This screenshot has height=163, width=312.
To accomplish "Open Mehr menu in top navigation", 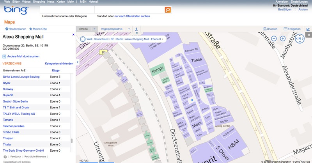I will (x=70, y=2).
